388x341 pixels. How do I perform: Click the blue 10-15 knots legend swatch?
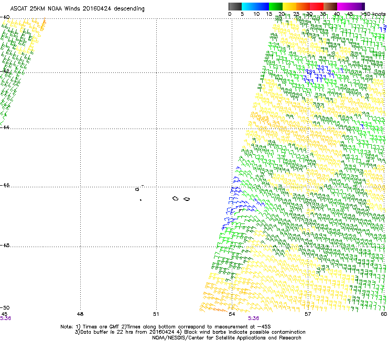click(x=262, y=6)
